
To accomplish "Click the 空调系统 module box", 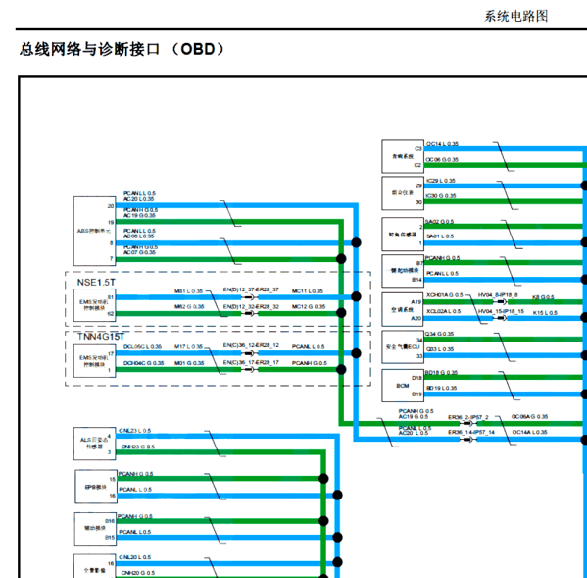I will 403,310.
